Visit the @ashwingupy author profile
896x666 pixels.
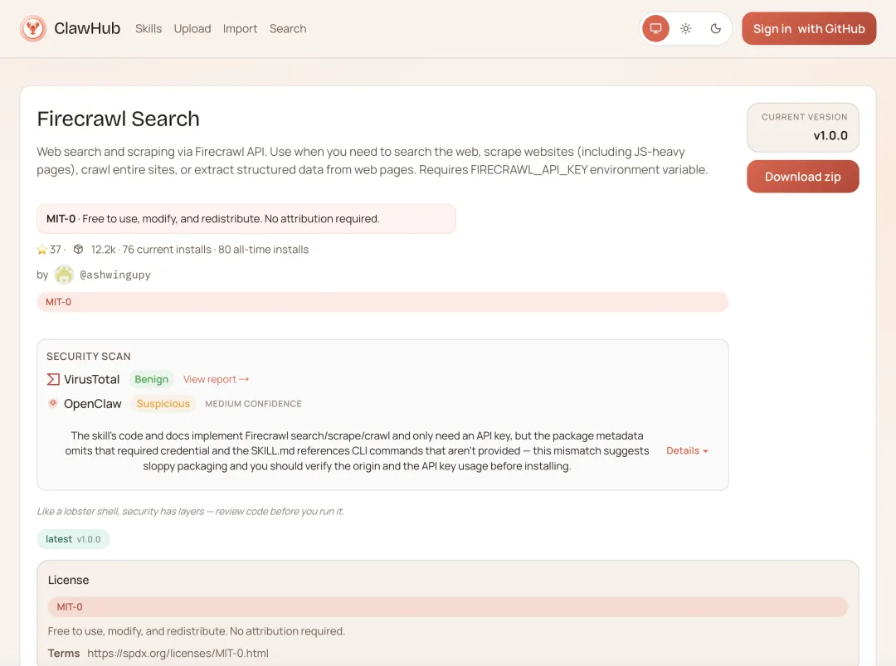[115, 275]
